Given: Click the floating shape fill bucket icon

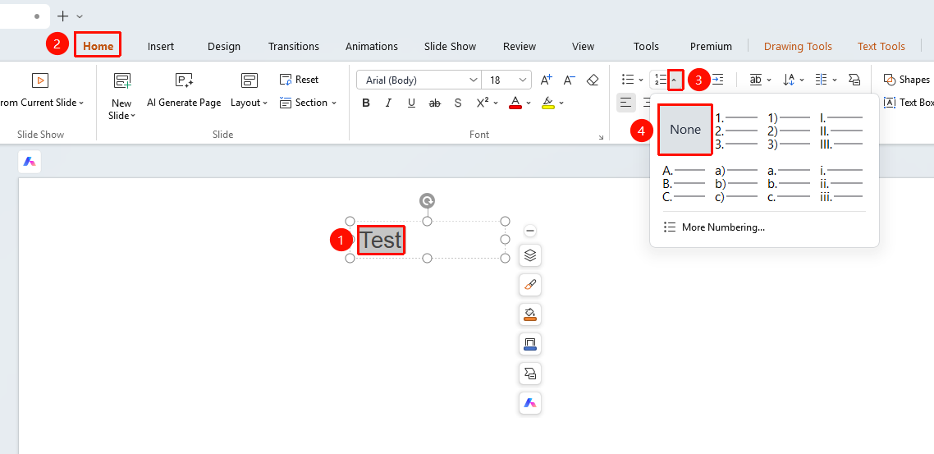Looking at the screenshot, I should click(530, 314).
